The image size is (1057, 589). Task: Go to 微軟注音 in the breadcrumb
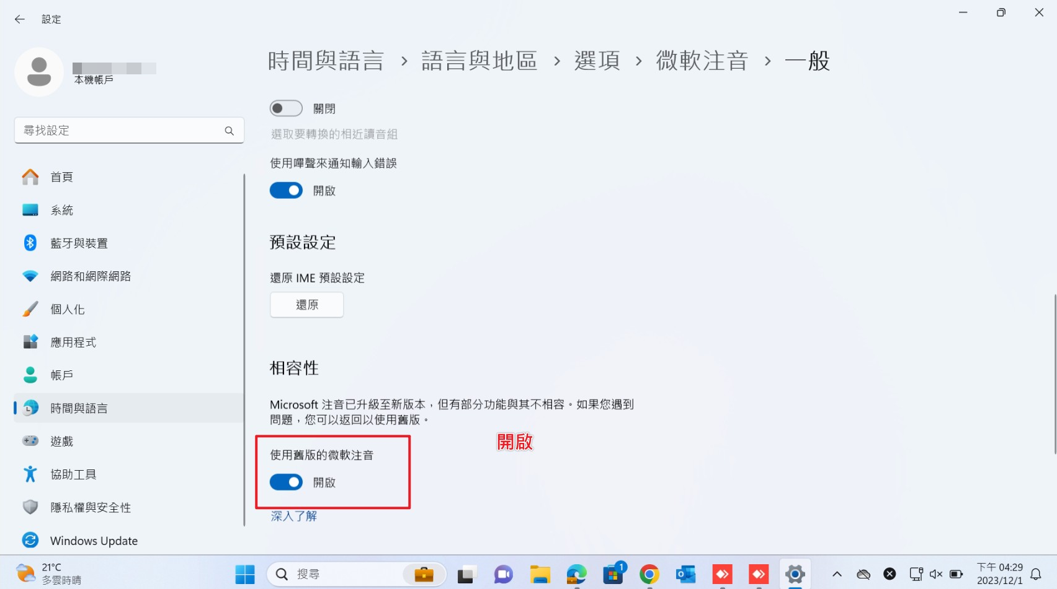[x=702, y=61]
